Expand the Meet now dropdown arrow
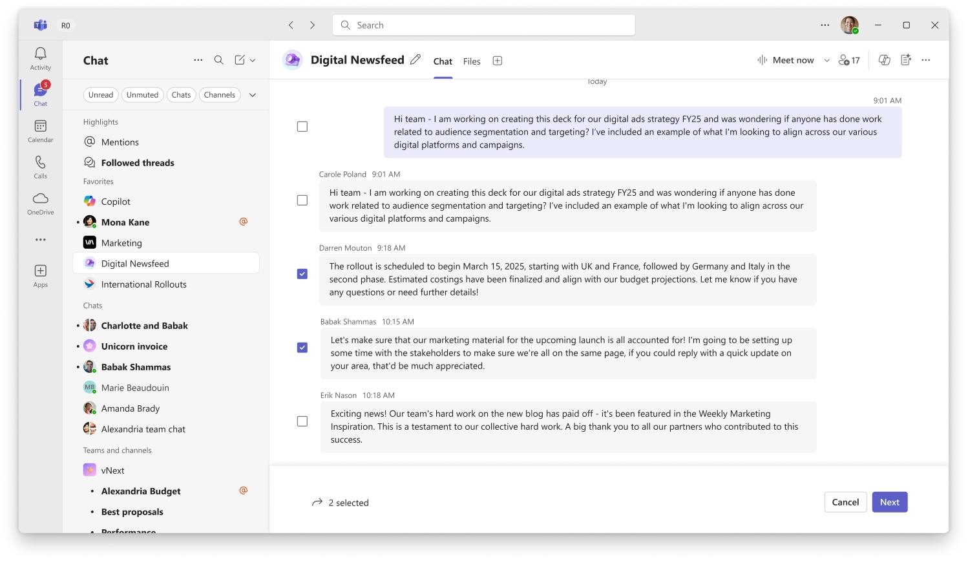This screenshot has width=968, height=561. click(x=826, y=59)
